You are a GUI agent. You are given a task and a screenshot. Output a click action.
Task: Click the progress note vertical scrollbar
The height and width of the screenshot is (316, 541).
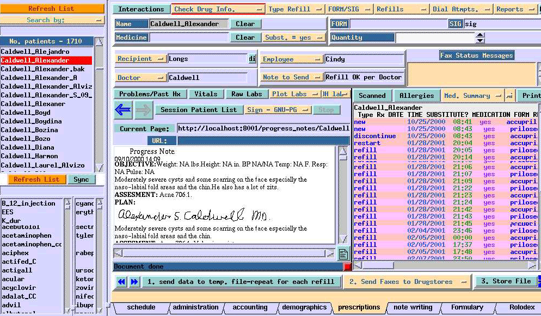click(x=343, y=196)
